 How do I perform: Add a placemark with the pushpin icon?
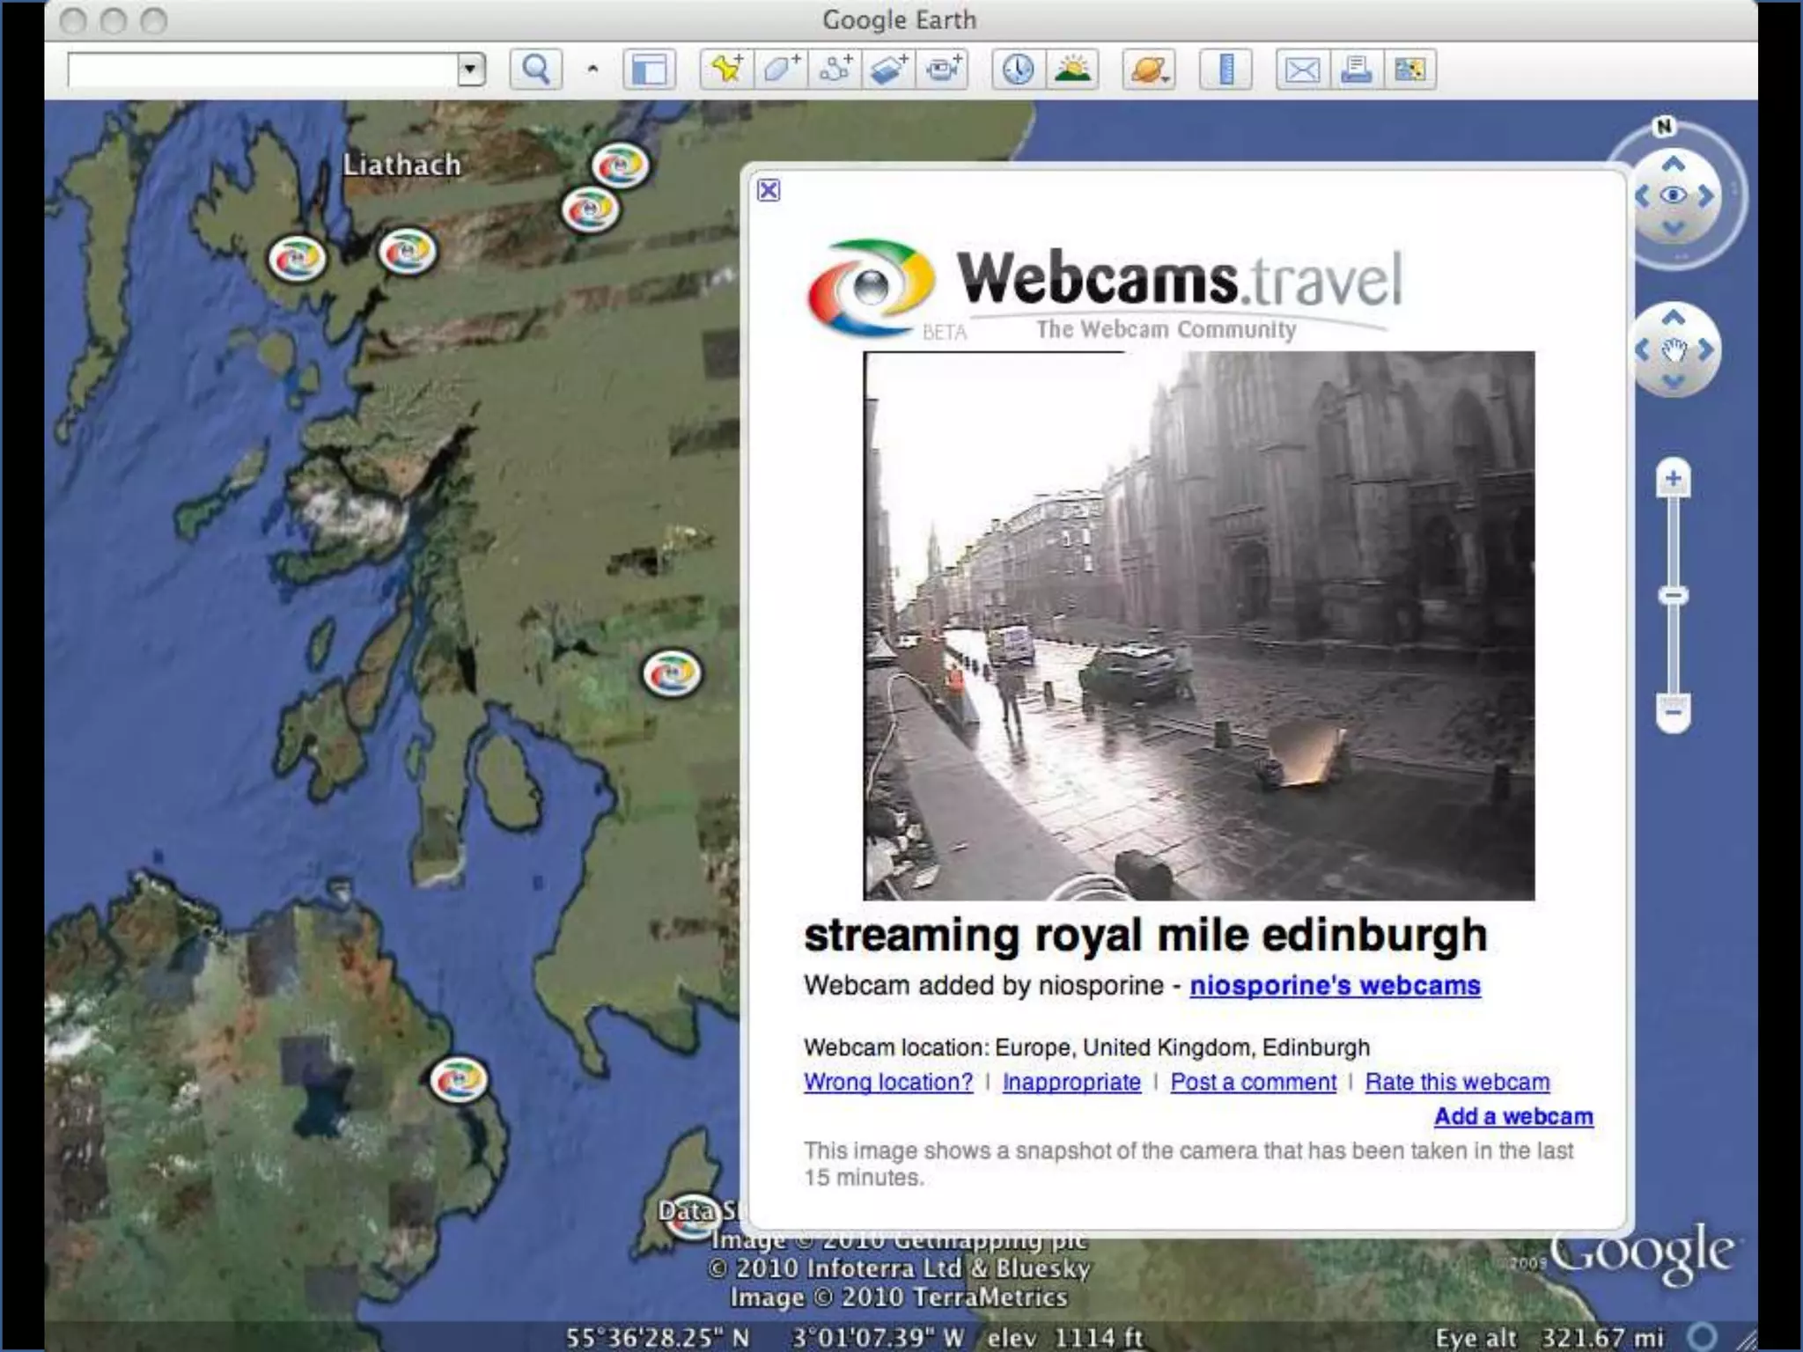(726, 69)
